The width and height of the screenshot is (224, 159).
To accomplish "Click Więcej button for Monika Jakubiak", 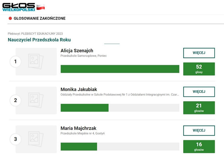I will pos(199,92).
